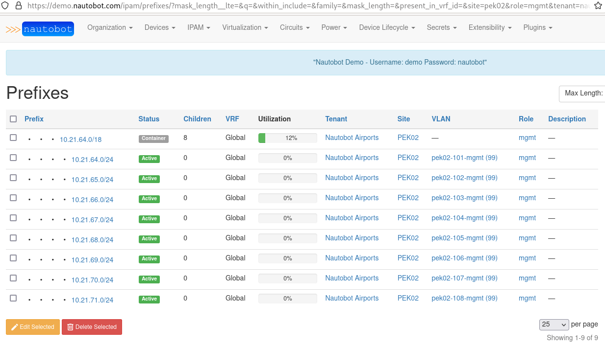Click the Container status badge

point(153,139)
